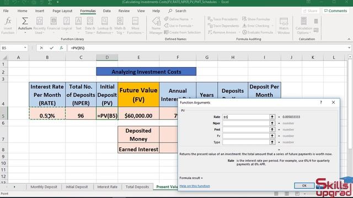Expand the formula bar
This screenshot has height=198, width=353.
pyautogui.click(x=349, y=48)
